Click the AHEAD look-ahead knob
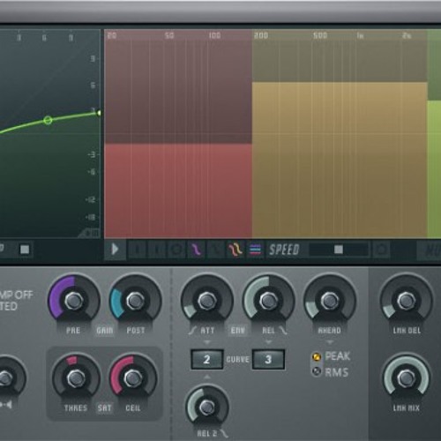This screenshot has height=441, width=441. point(330,301)
